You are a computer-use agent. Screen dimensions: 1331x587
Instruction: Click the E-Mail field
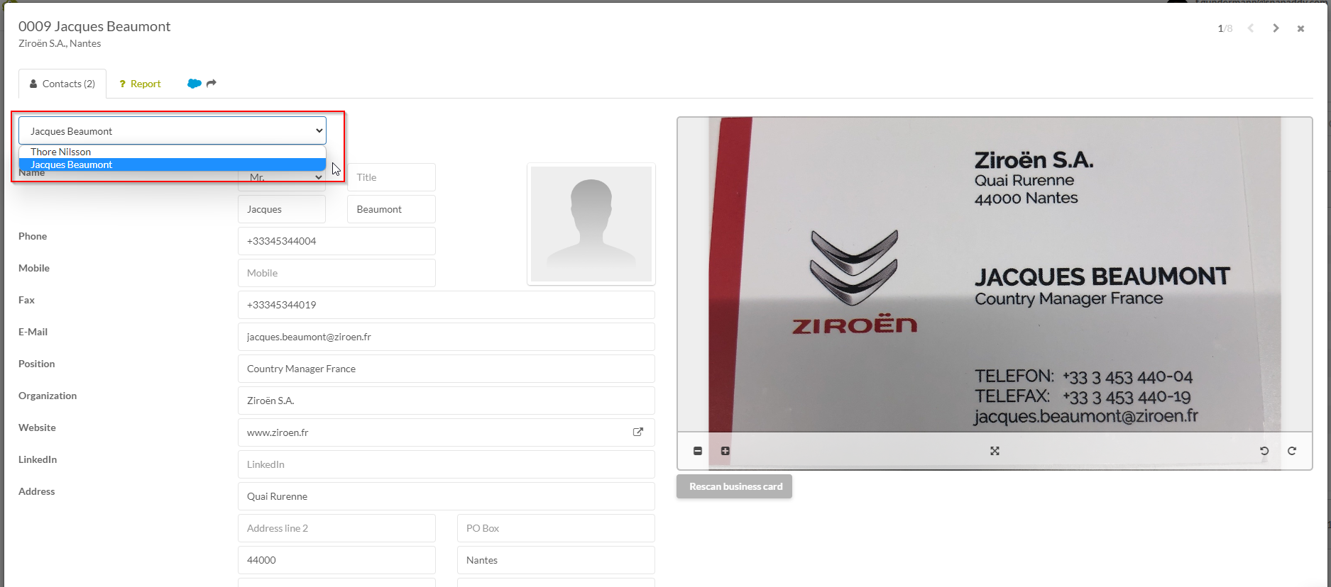tap(447, 337)
